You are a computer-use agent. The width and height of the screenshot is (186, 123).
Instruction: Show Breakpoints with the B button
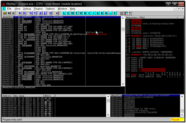click(102, 13)
